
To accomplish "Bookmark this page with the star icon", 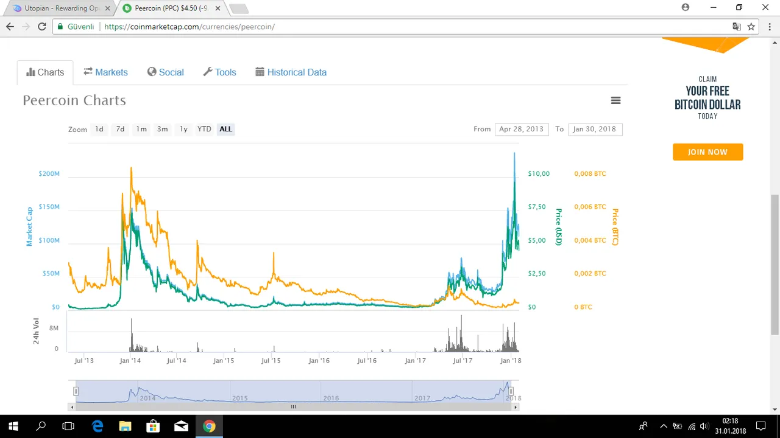I will (x=751, y=27).
